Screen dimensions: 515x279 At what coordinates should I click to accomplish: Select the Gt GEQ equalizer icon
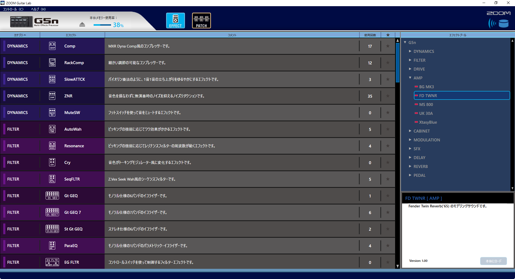tap(52, 196)
